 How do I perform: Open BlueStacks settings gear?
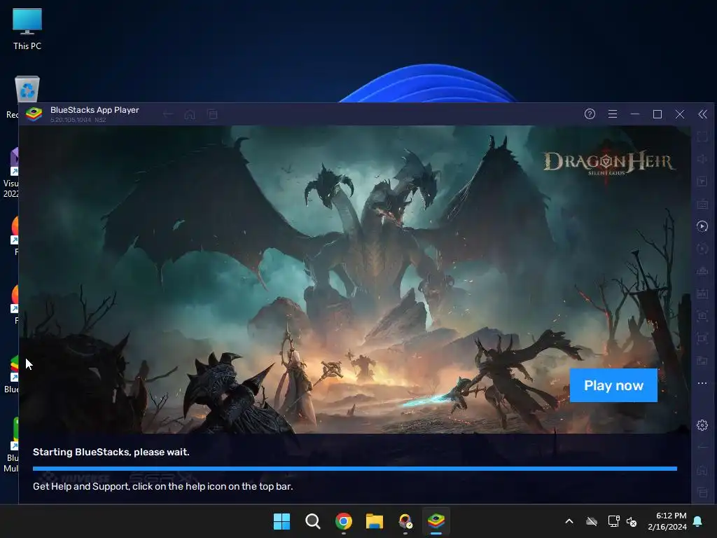click(x=702, y=425)
